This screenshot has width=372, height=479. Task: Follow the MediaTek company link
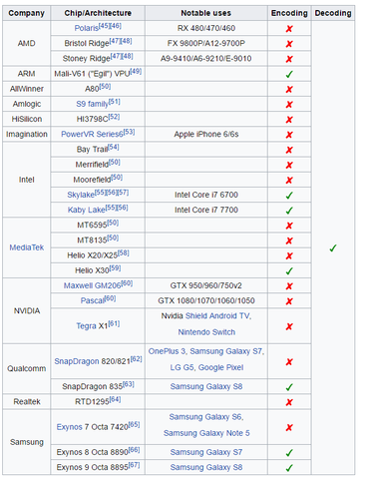(27, 247)
